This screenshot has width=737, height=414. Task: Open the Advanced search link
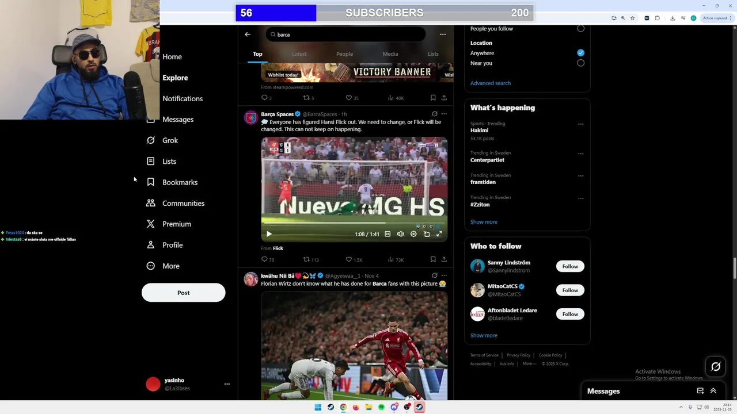(491, 83)
